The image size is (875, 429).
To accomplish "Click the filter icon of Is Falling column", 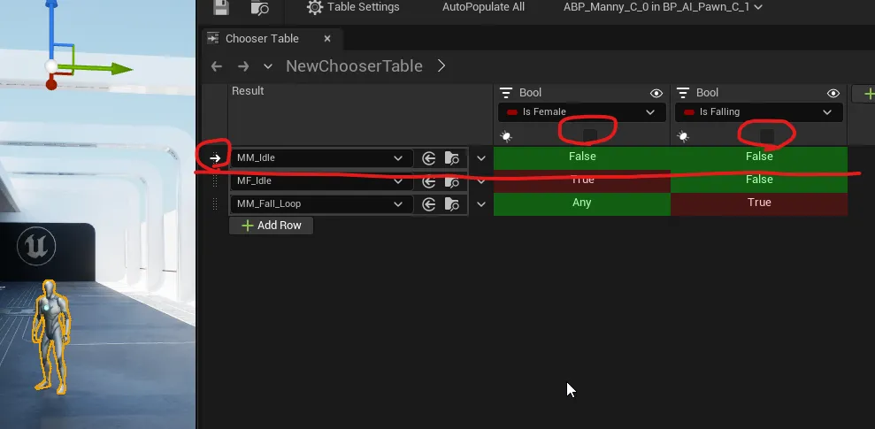I will tap(683, 93).
